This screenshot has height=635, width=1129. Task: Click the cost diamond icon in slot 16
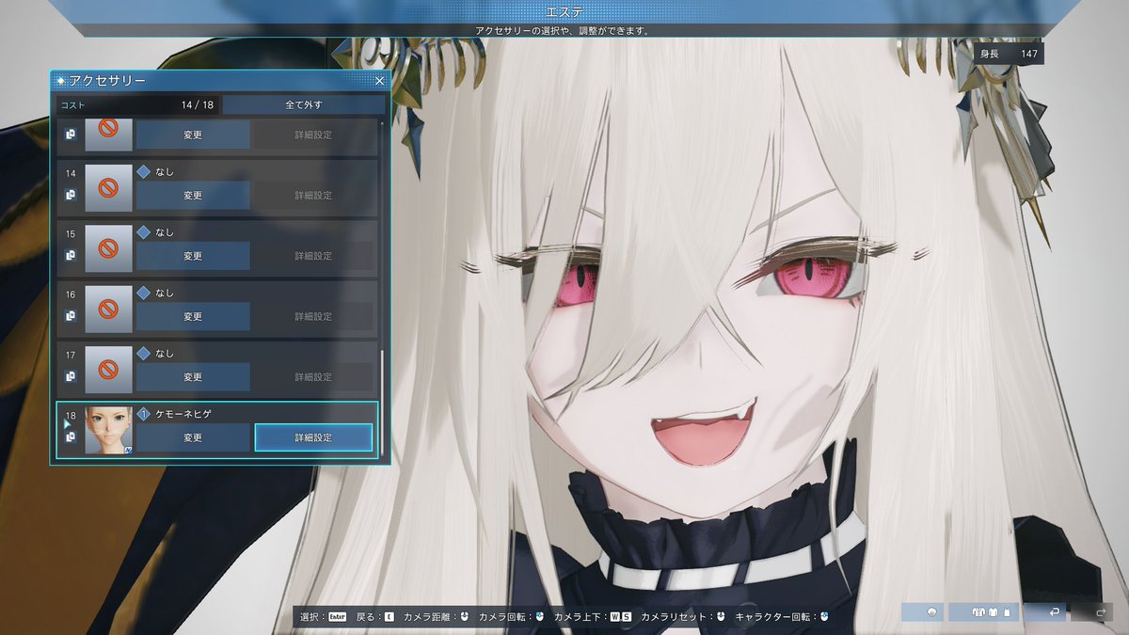143,293
